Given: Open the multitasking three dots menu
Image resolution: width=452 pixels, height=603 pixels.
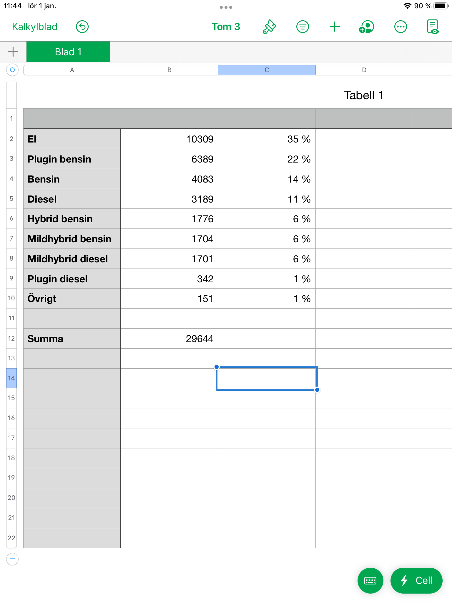Looking at the screenshot, I should [x=226, y=7].
